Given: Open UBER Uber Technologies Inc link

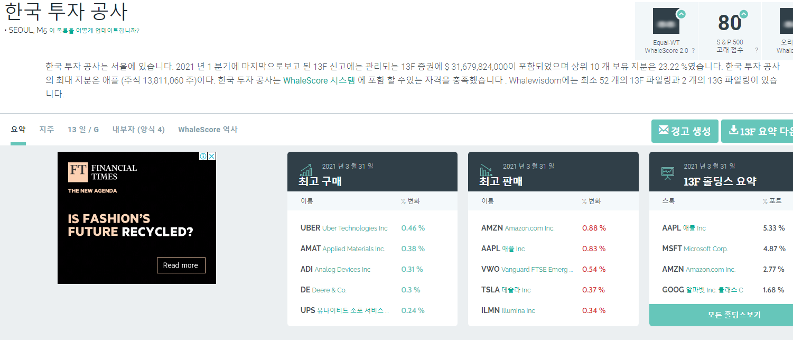Looking at the screenshot, I should tap(344, 228).
